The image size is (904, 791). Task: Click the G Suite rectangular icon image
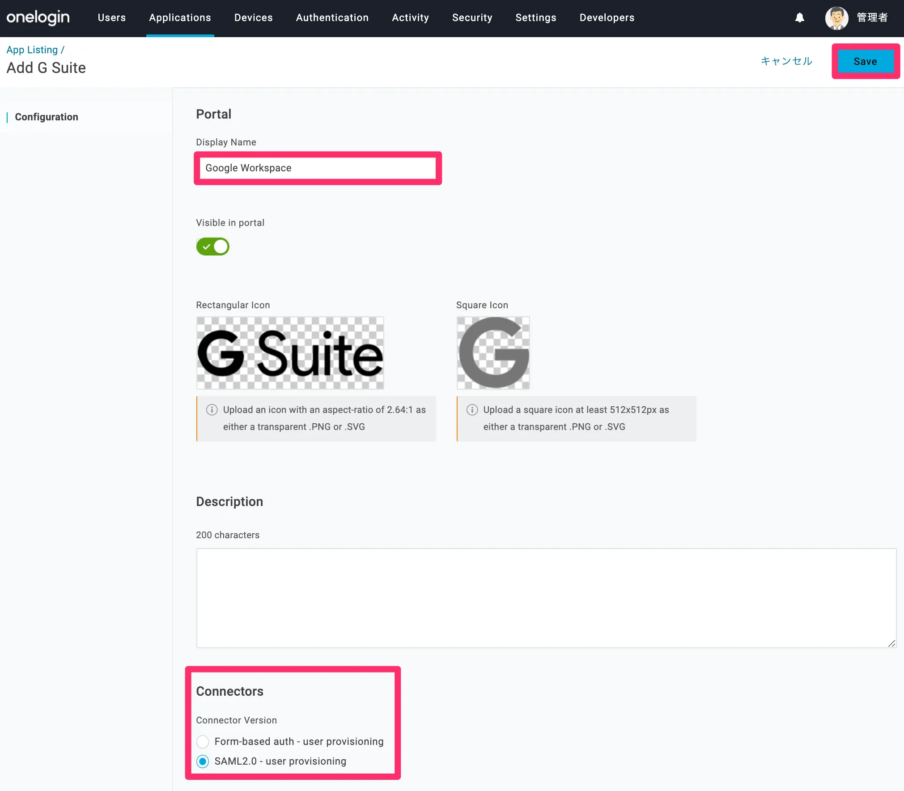pos(290,353)
